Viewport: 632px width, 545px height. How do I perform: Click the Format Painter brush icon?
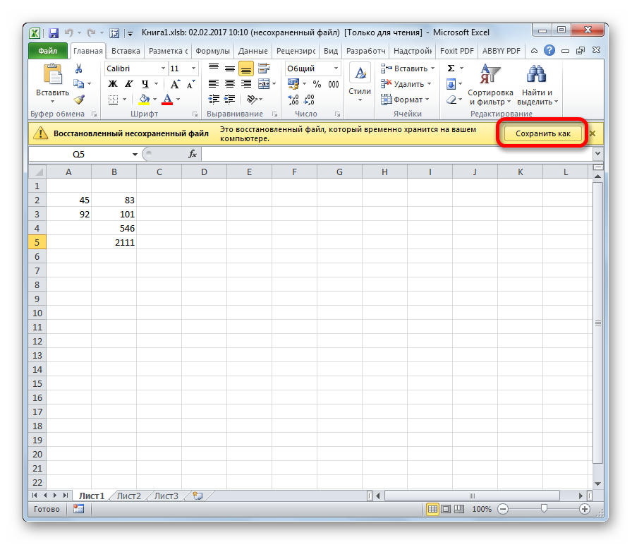point(79,100)
